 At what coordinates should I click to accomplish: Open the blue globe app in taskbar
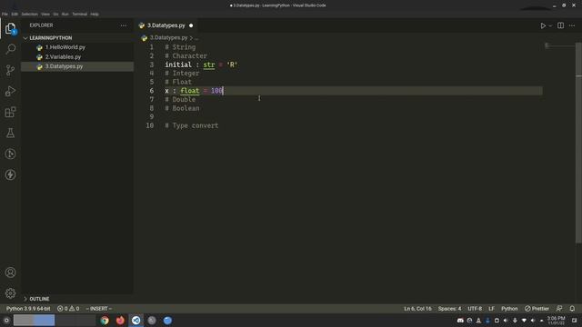click(x=167, y=321)
